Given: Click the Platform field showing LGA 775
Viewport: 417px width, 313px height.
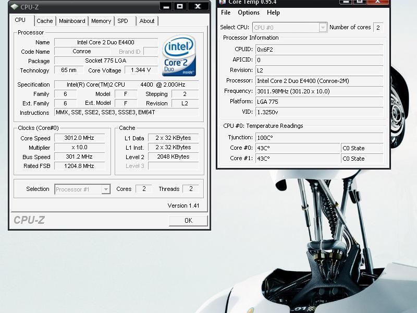Looking at the screenshot, I should 319,102.
